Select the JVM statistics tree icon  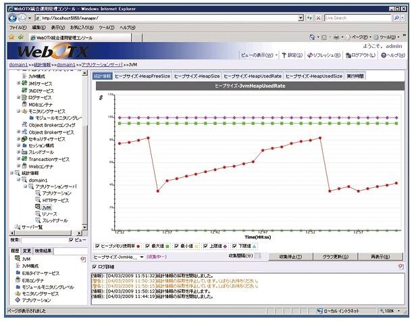(x=38, y=207)
